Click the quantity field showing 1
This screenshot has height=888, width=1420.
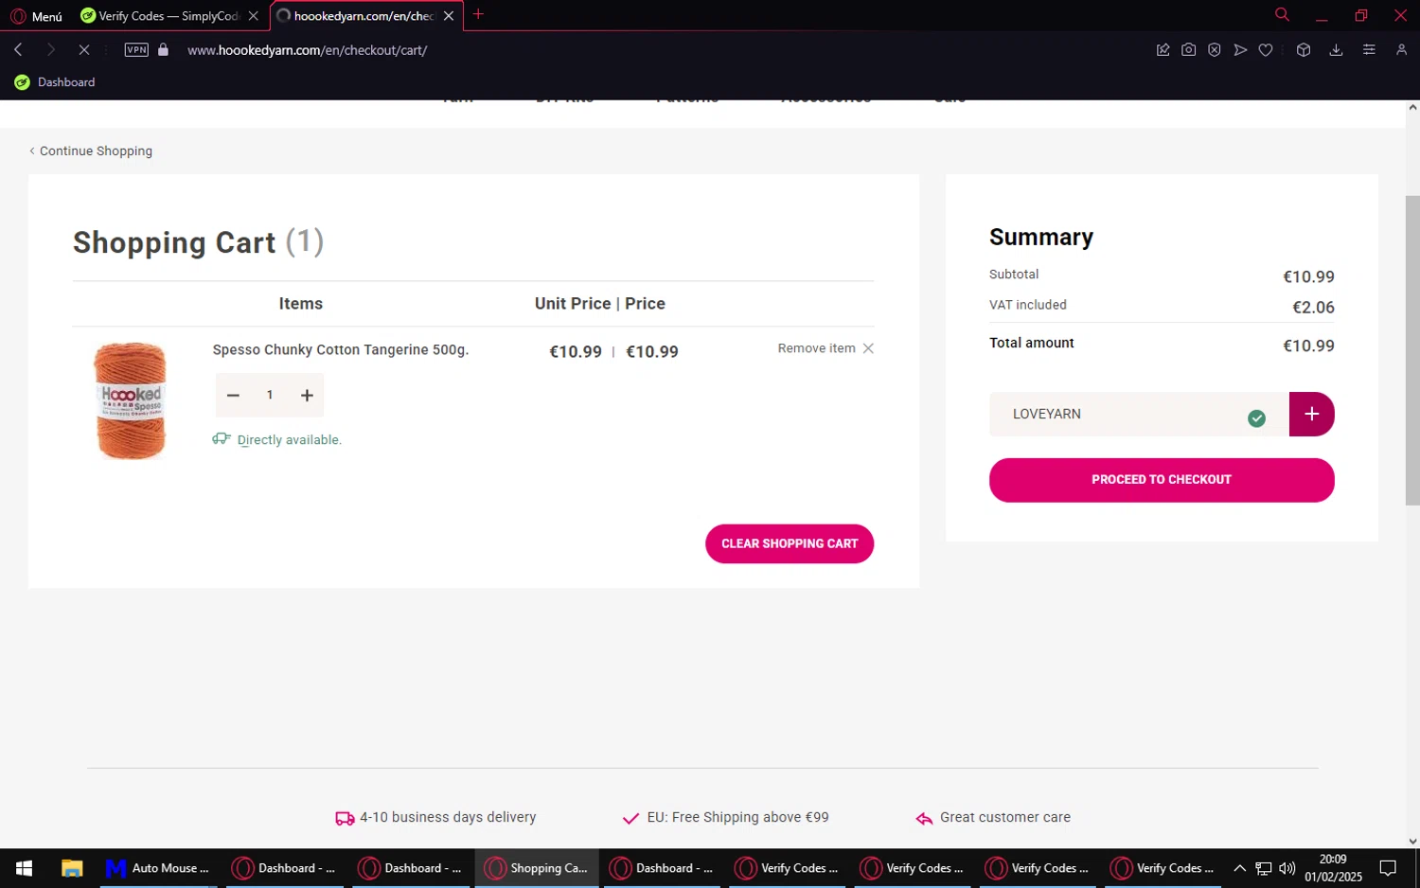270,395
